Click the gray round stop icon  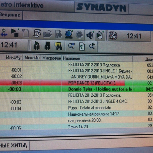coord(79,35)
